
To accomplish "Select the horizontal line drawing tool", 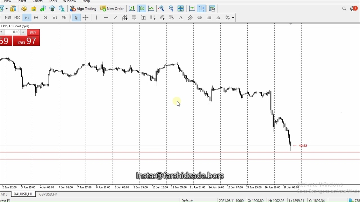I will [106, 18].
